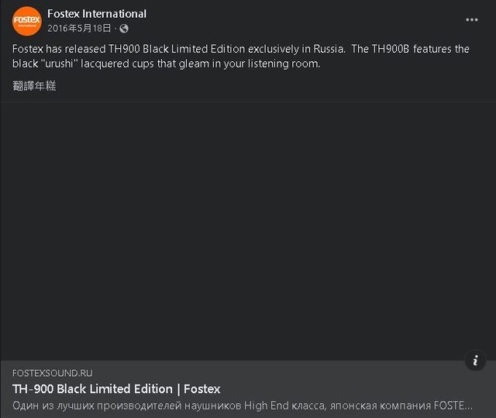Click the second line of post text
496x418 pixels.
click(x=166, y=64)
